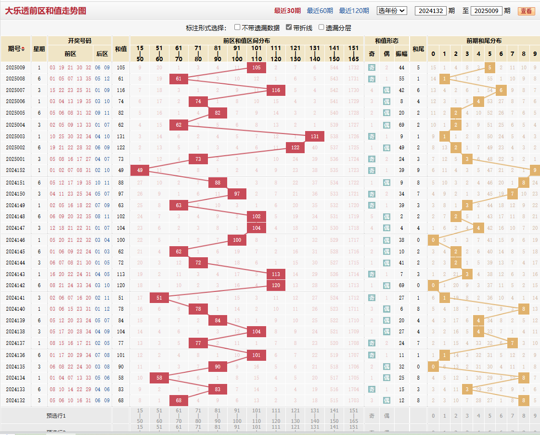Edit the end period field 2025009

[x=486, y=11]
